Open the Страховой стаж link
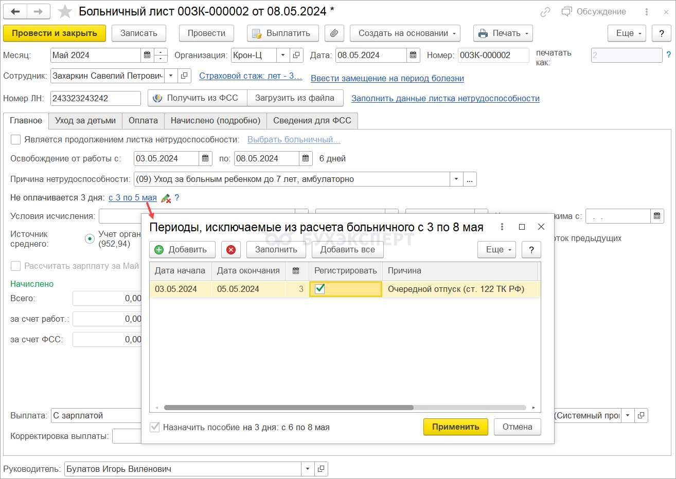Screen dimensions: 676x479 coord(251,76)
